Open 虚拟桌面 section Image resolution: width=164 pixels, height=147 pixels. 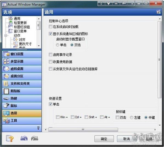tap(22, 69)
